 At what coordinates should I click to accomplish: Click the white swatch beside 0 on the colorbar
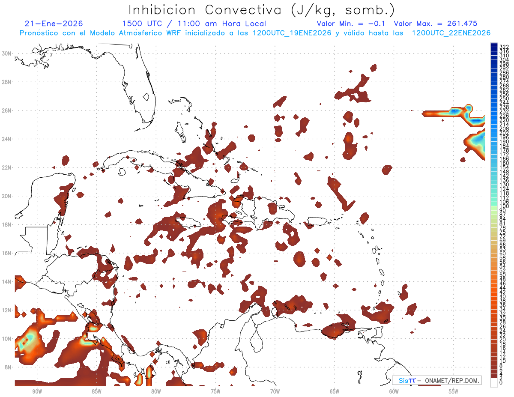(494, 383)
